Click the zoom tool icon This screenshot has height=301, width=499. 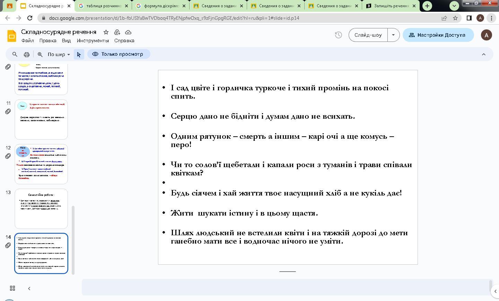(x=40, y=54)
